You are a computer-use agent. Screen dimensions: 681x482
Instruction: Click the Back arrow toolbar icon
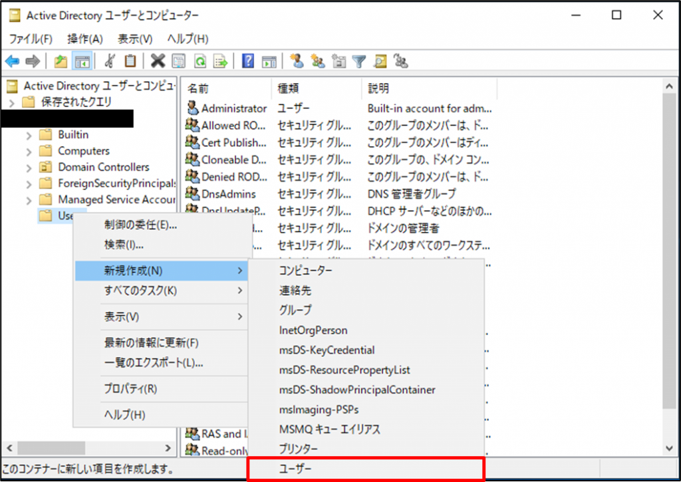[12, 61]
